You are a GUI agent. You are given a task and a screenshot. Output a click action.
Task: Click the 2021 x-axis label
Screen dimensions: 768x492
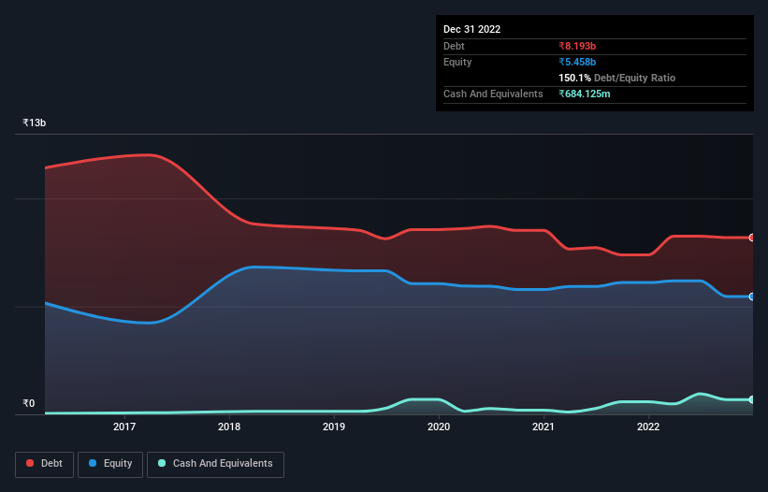coord(543,427)
